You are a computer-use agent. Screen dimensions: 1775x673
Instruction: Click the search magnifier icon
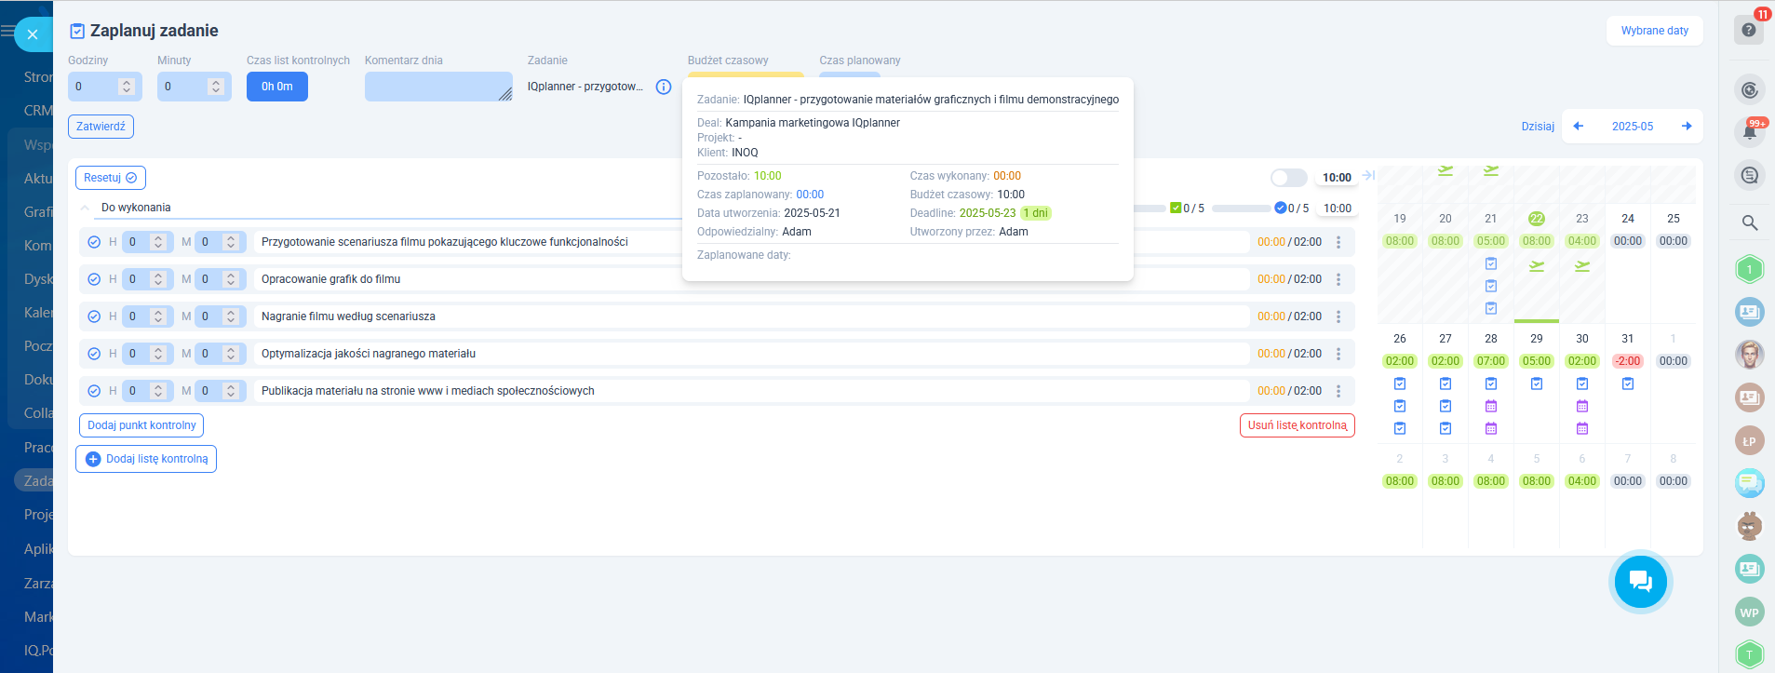point(1749,222)
